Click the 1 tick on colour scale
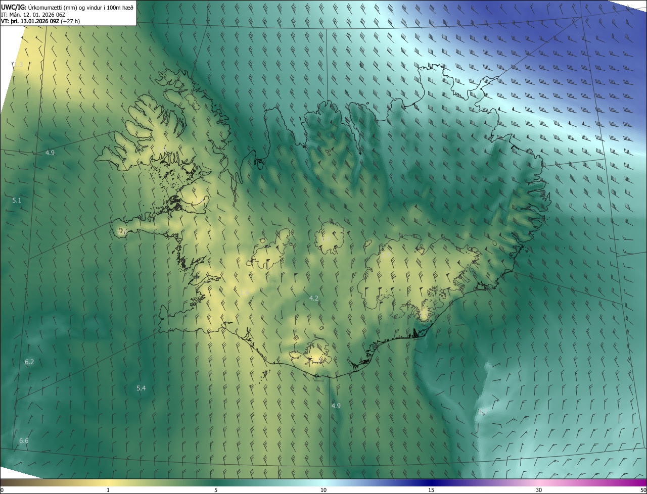The height and width of the screenshot is (494, 647). coord(108,490)
